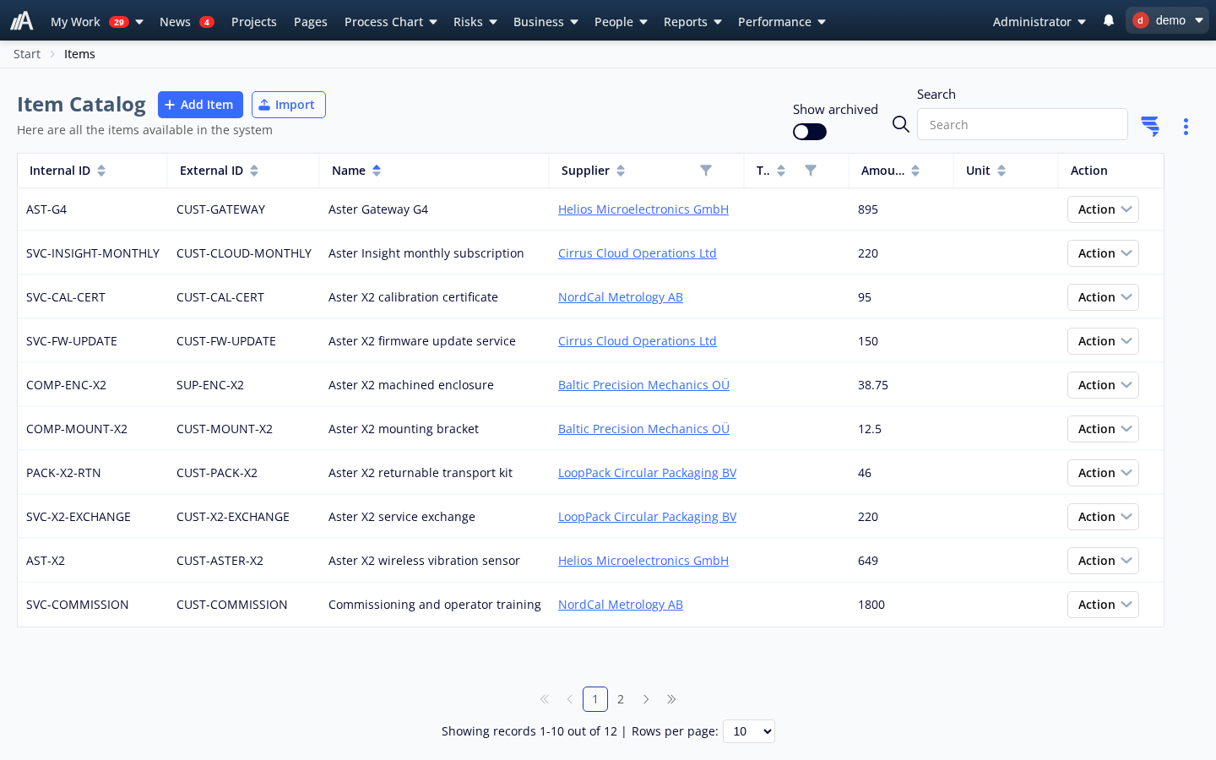Filter the Supplier column with the funnel icon

point(706,171)
